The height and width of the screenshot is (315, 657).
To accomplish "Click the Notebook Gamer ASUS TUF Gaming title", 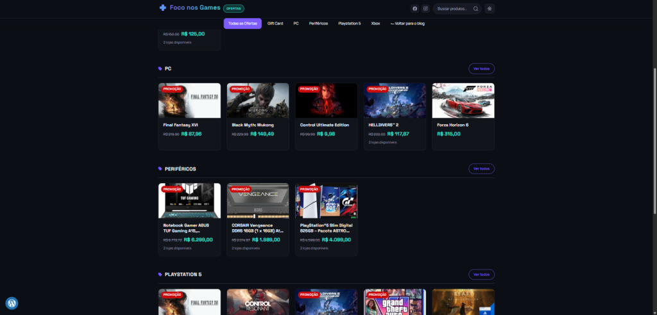I will coord(185,227).
